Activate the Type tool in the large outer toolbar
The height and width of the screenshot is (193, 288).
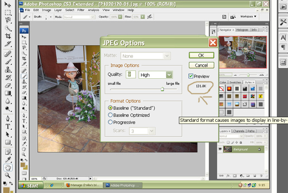8,127
